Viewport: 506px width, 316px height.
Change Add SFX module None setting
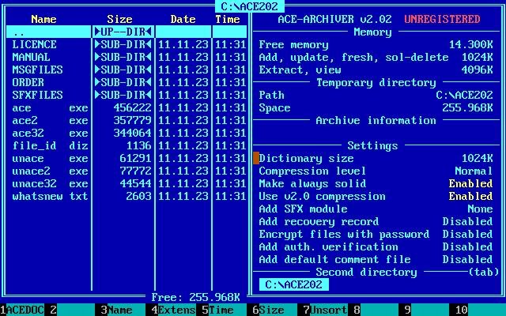[x=376, y=209]
